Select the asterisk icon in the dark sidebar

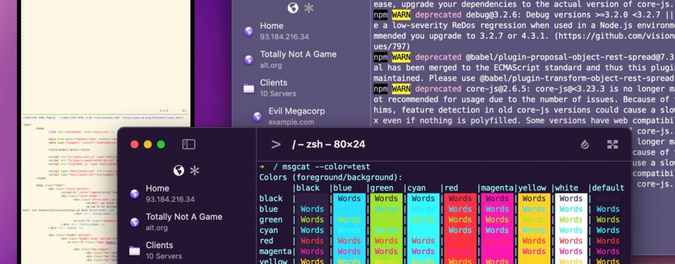point(194,170)
